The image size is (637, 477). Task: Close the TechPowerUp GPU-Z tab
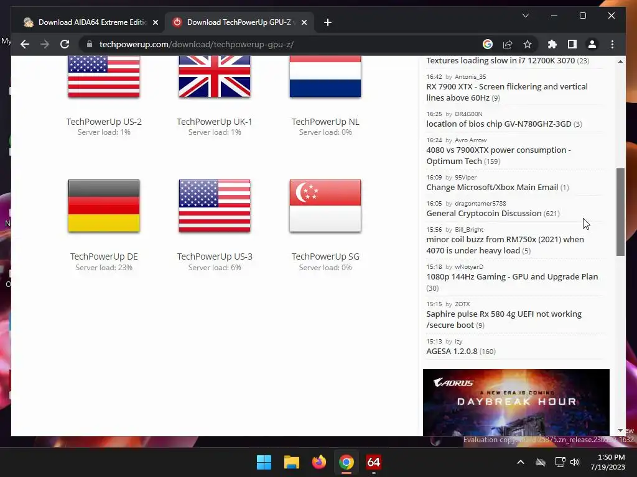point(304,22)
